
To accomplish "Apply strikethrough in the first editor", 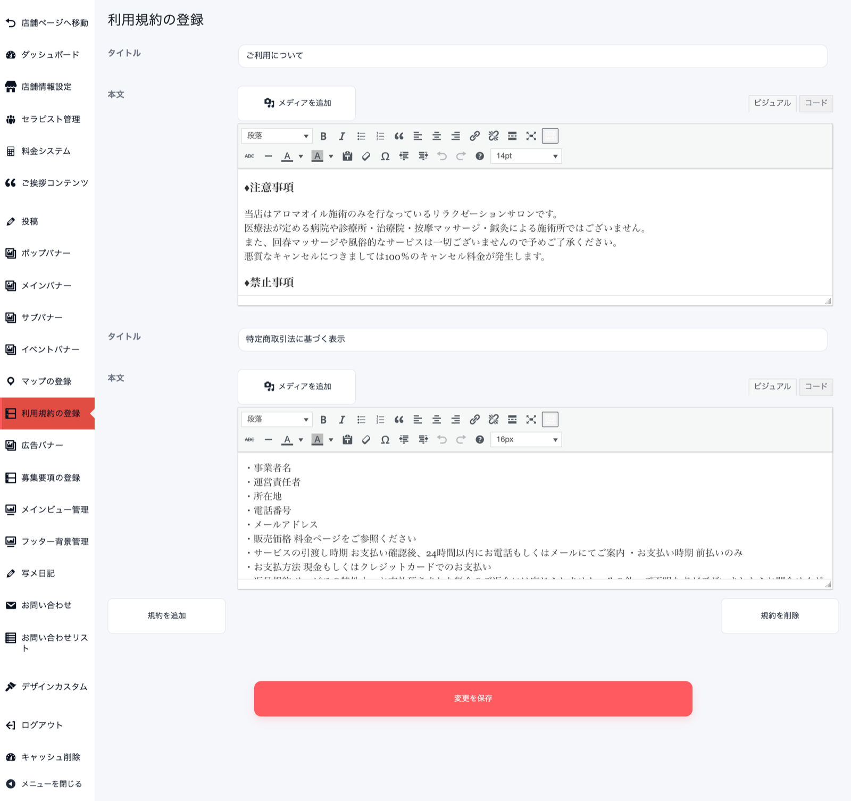I will (x=249, y=156).
